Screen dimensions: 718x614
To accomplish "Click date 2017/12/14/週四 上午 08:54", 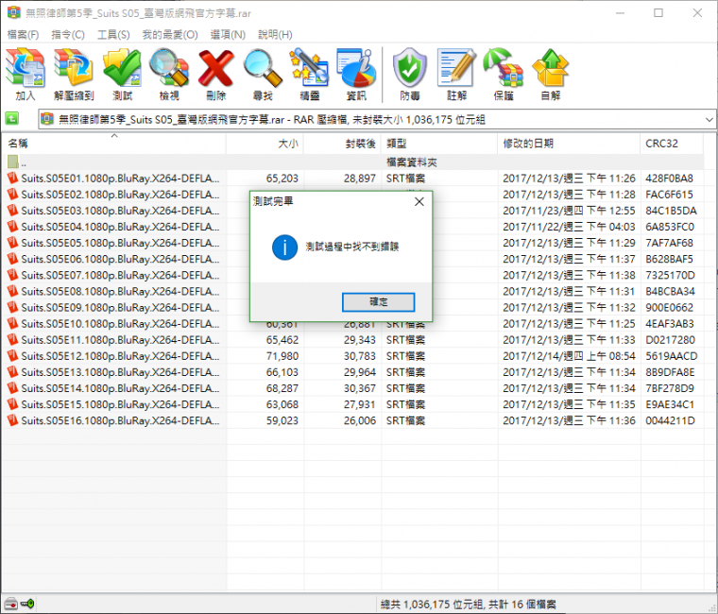I will (x=569, y=356).
